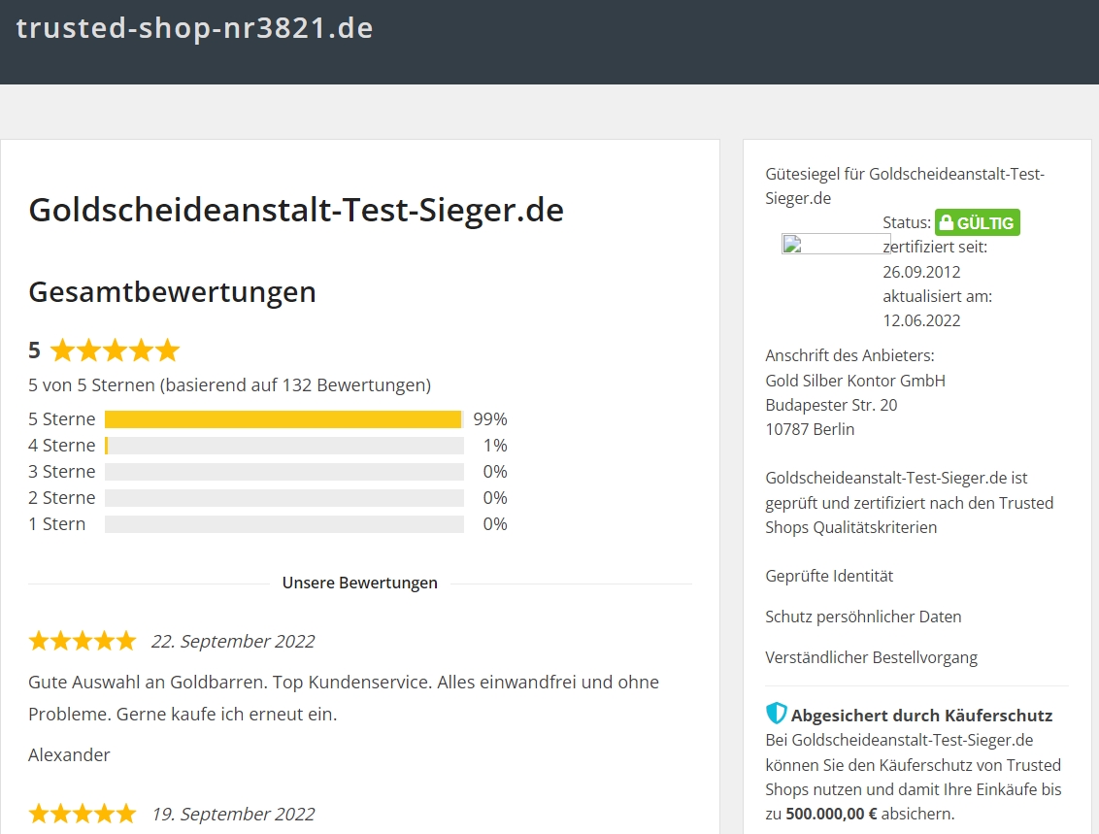
Task: Click Abgesichert durch Käuferschutz heading
Action: coord(921,716)
